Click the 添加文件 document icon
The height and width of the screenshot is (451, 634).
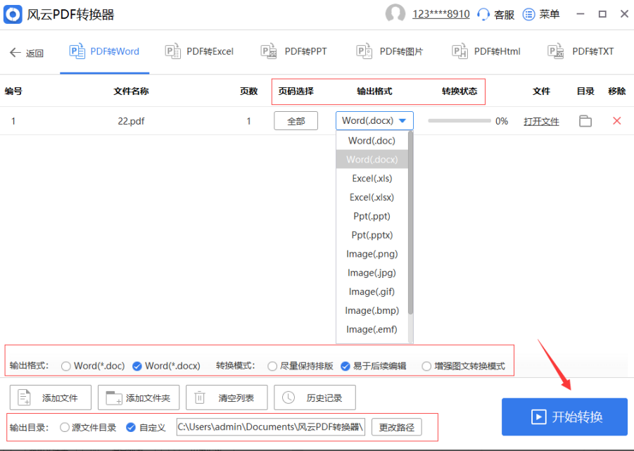pyautogui.click(x=24, y=398)
